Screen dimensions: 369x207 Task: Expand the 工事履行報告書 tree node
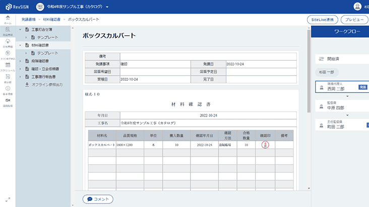(20, 77)
